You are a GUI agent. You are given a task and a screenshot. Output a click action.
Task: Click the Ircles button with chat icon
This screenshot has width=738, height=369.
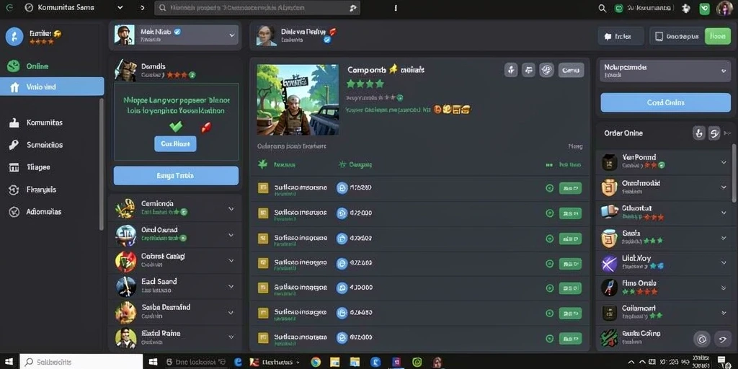pyautogui.click(x=621, y=36)
